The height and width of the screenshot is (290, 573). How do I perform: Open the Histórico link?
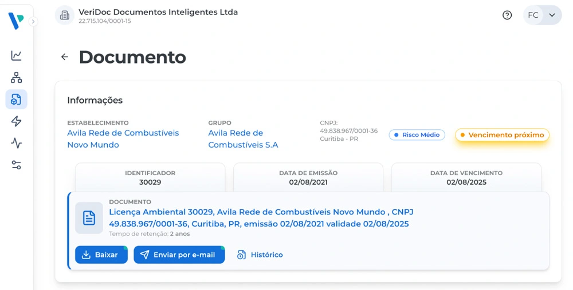pyautogui.click(x=260, y=255)
